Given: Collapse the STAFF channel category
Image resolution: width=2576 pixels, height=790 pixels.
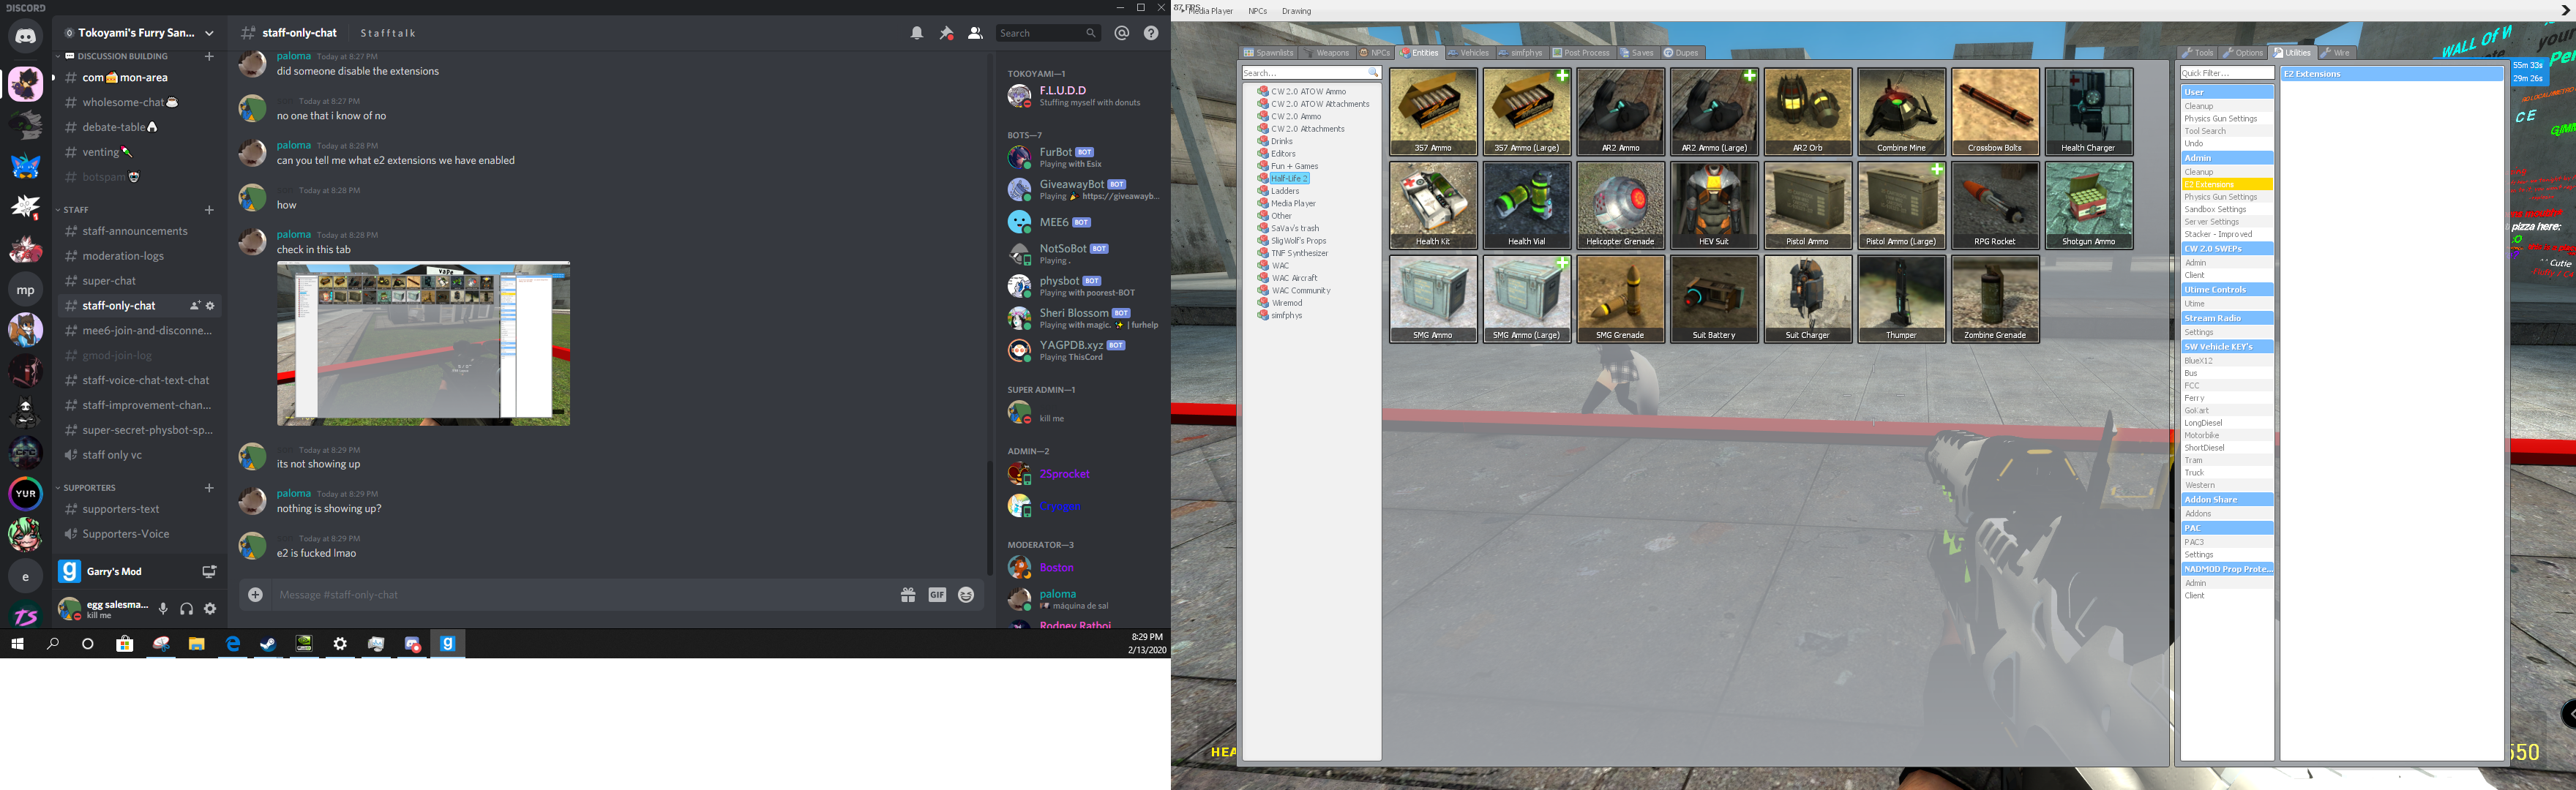Looking at the screenshot, I should (76, 210).
